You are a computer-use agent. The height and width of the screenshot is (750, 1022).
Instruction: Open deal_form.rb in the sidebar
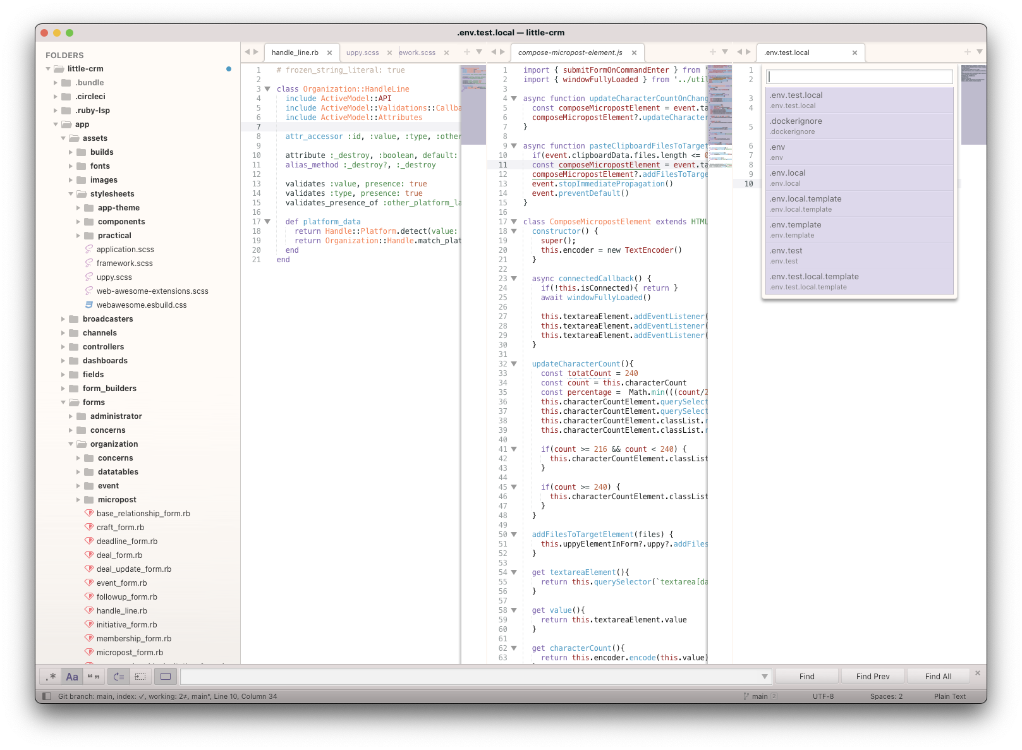click(x=119, y=555)
